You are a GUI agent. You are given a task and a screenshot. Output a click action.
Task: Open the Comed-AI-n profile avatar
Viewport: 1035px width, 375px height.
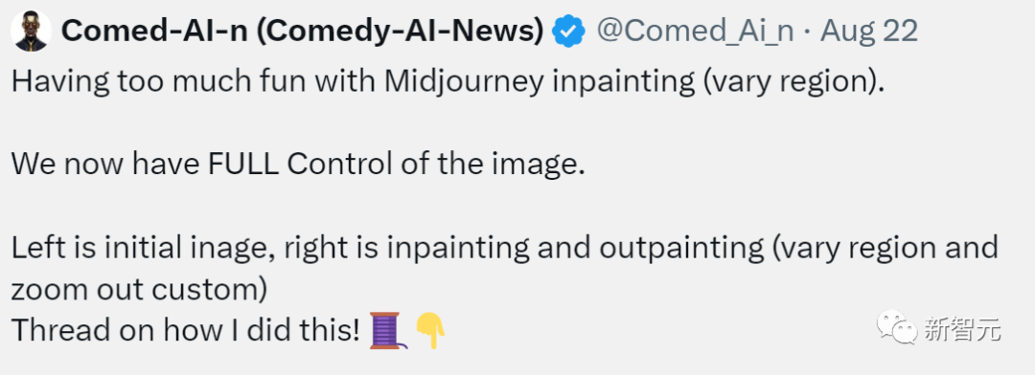pos(31,31)
